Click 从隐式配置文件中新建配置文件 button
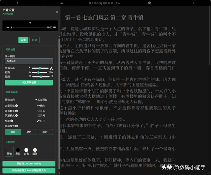 [x=29, y=170]
